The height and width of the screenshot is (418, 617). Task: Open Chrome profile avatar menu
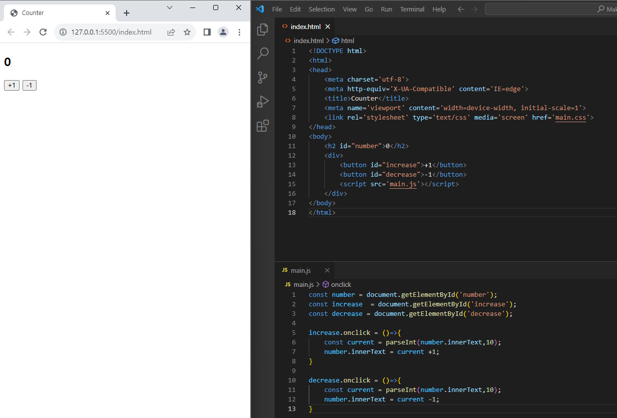click(223, 32)
